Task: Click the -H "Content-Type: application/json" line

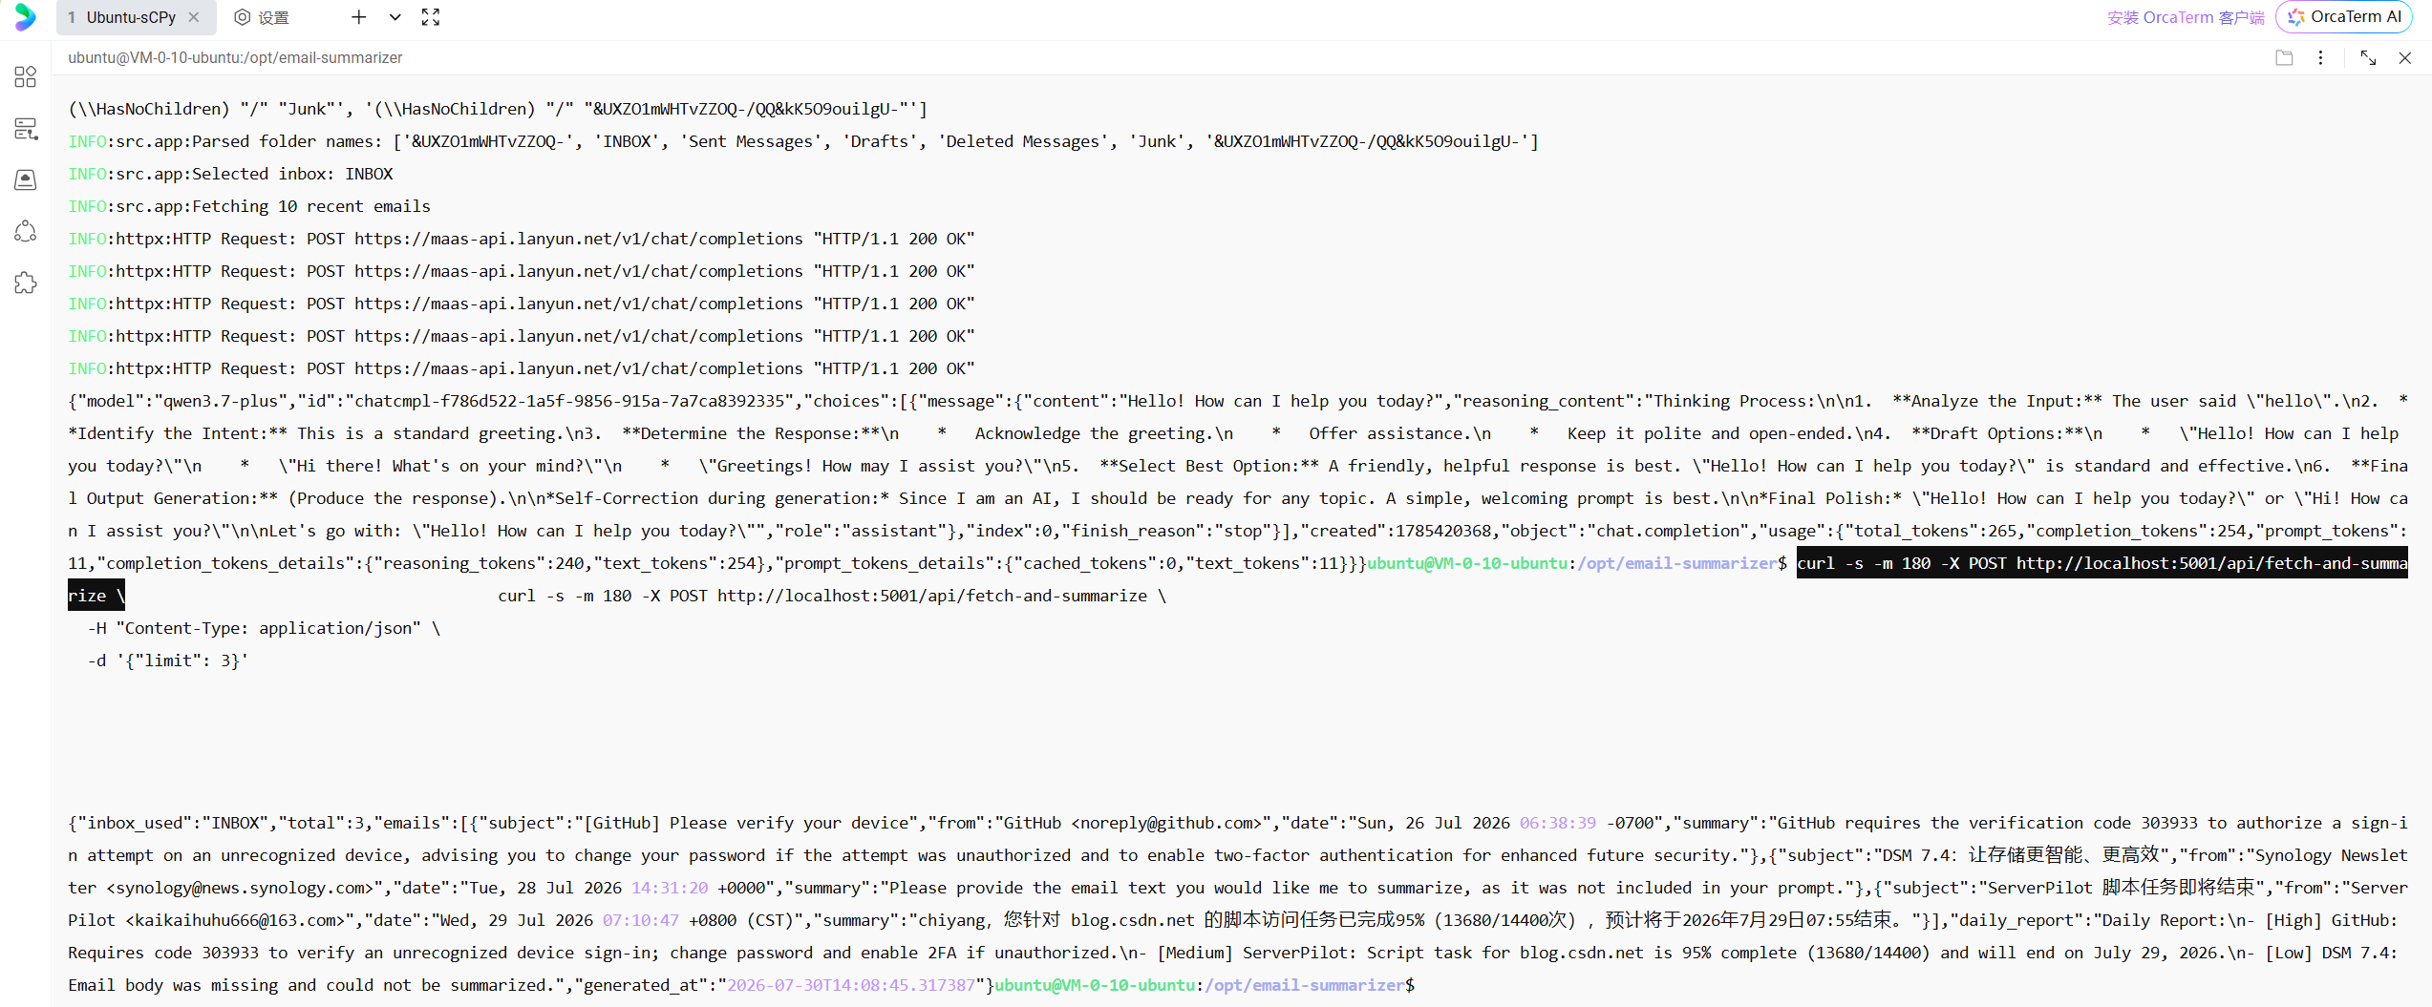Action: click(x=264, y=628)
